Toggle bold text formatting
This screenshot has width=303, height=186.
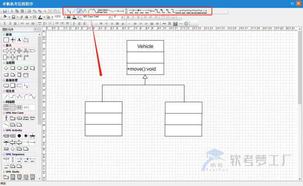pos(128,17)
